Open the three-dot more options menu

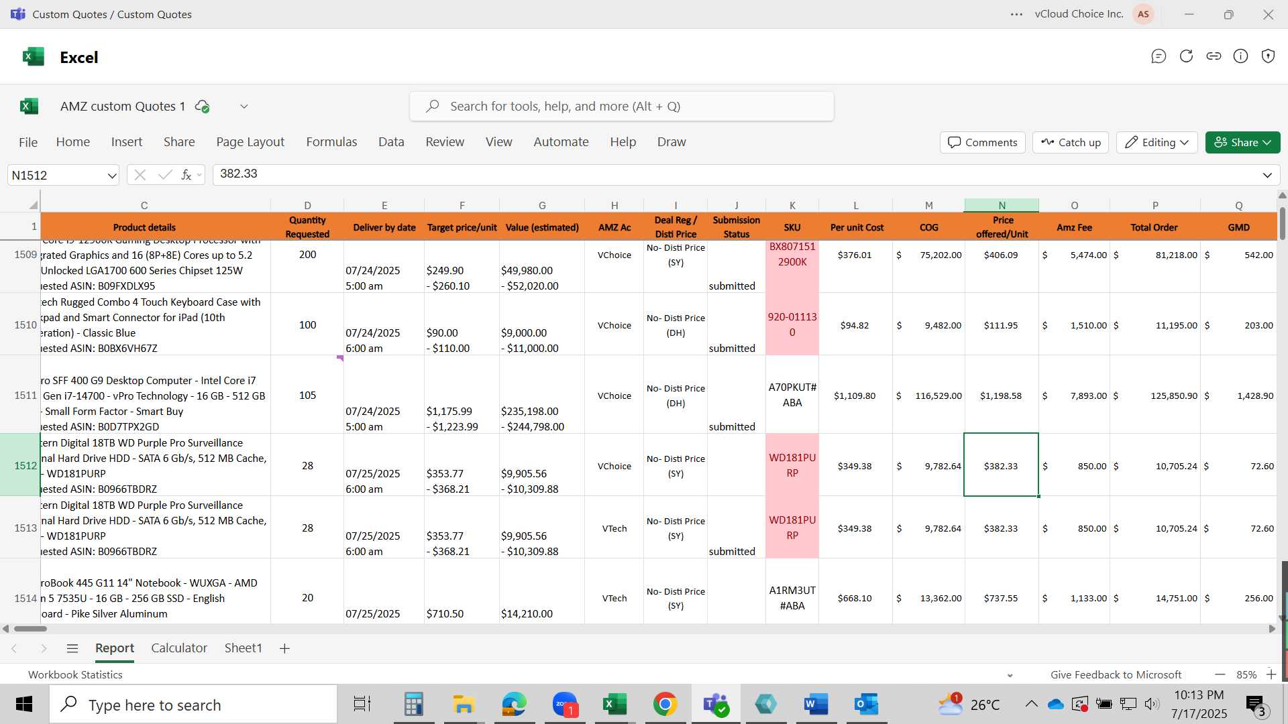(1016, 14)
